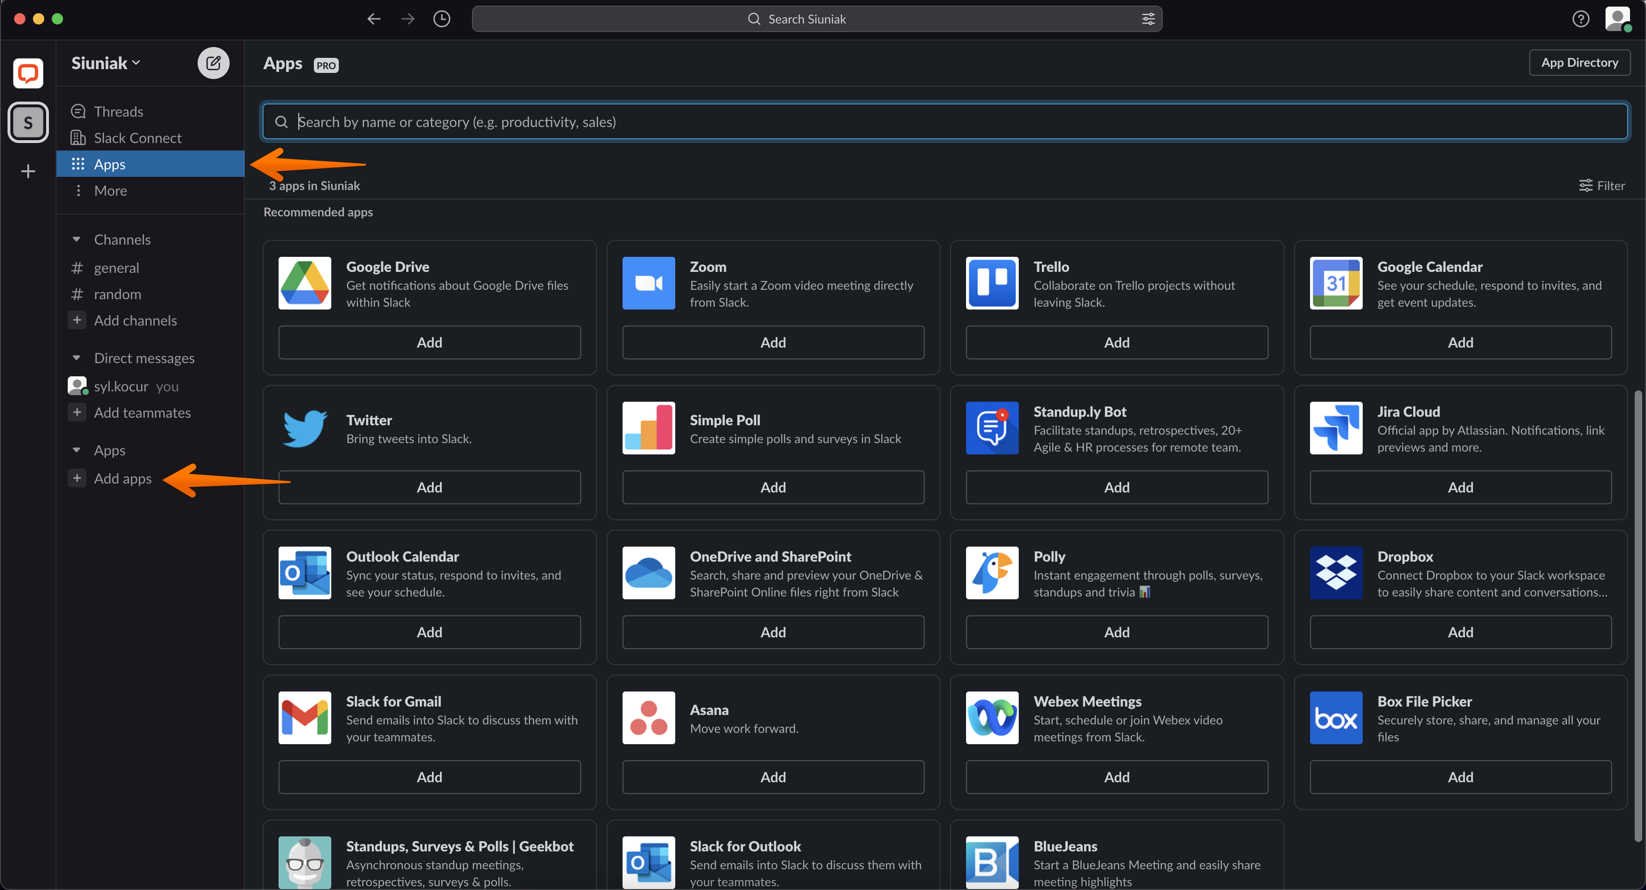Collapse the Channels section
The image size is (1646, 890).
(x=77, y=239)
